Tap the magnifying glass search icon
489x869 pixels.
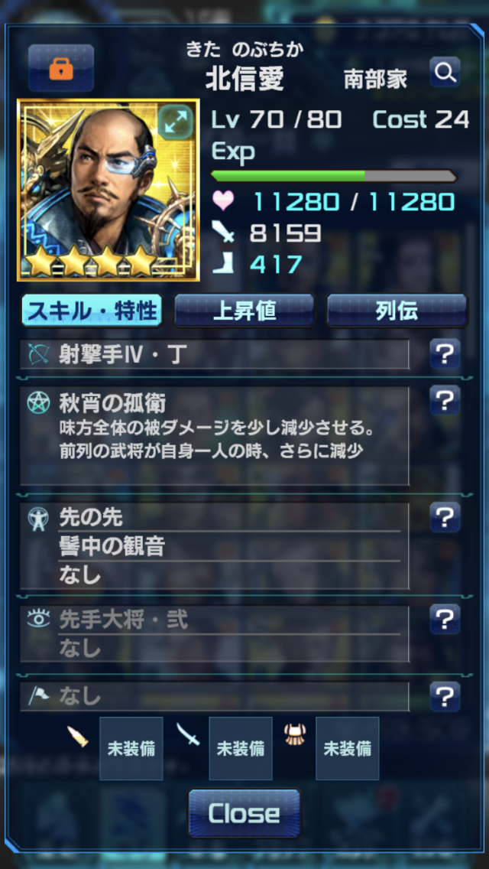click(x=445, y=72)
